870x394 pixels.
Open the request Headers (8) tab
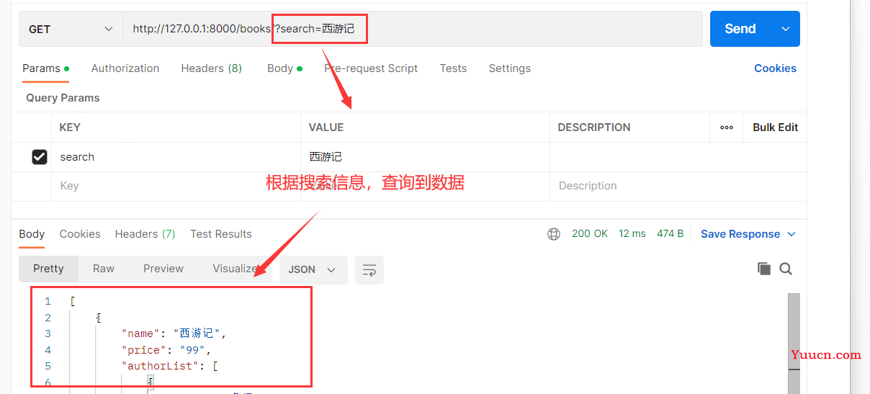click(x=211, y=68)
